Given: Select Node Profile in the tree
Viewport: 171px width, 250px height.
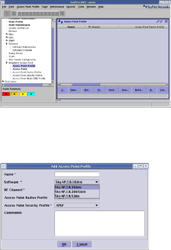Looking at the screenshot, I should [16, 22].
